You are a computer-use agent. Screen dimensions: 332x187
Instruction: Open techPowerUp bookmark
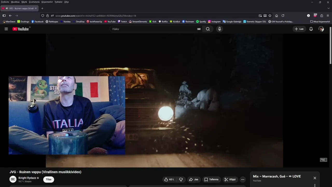click(x=94, y=22)
